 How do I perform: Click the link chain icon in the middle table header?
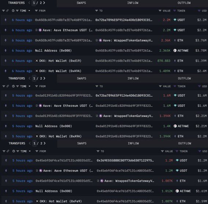(8, 86)
